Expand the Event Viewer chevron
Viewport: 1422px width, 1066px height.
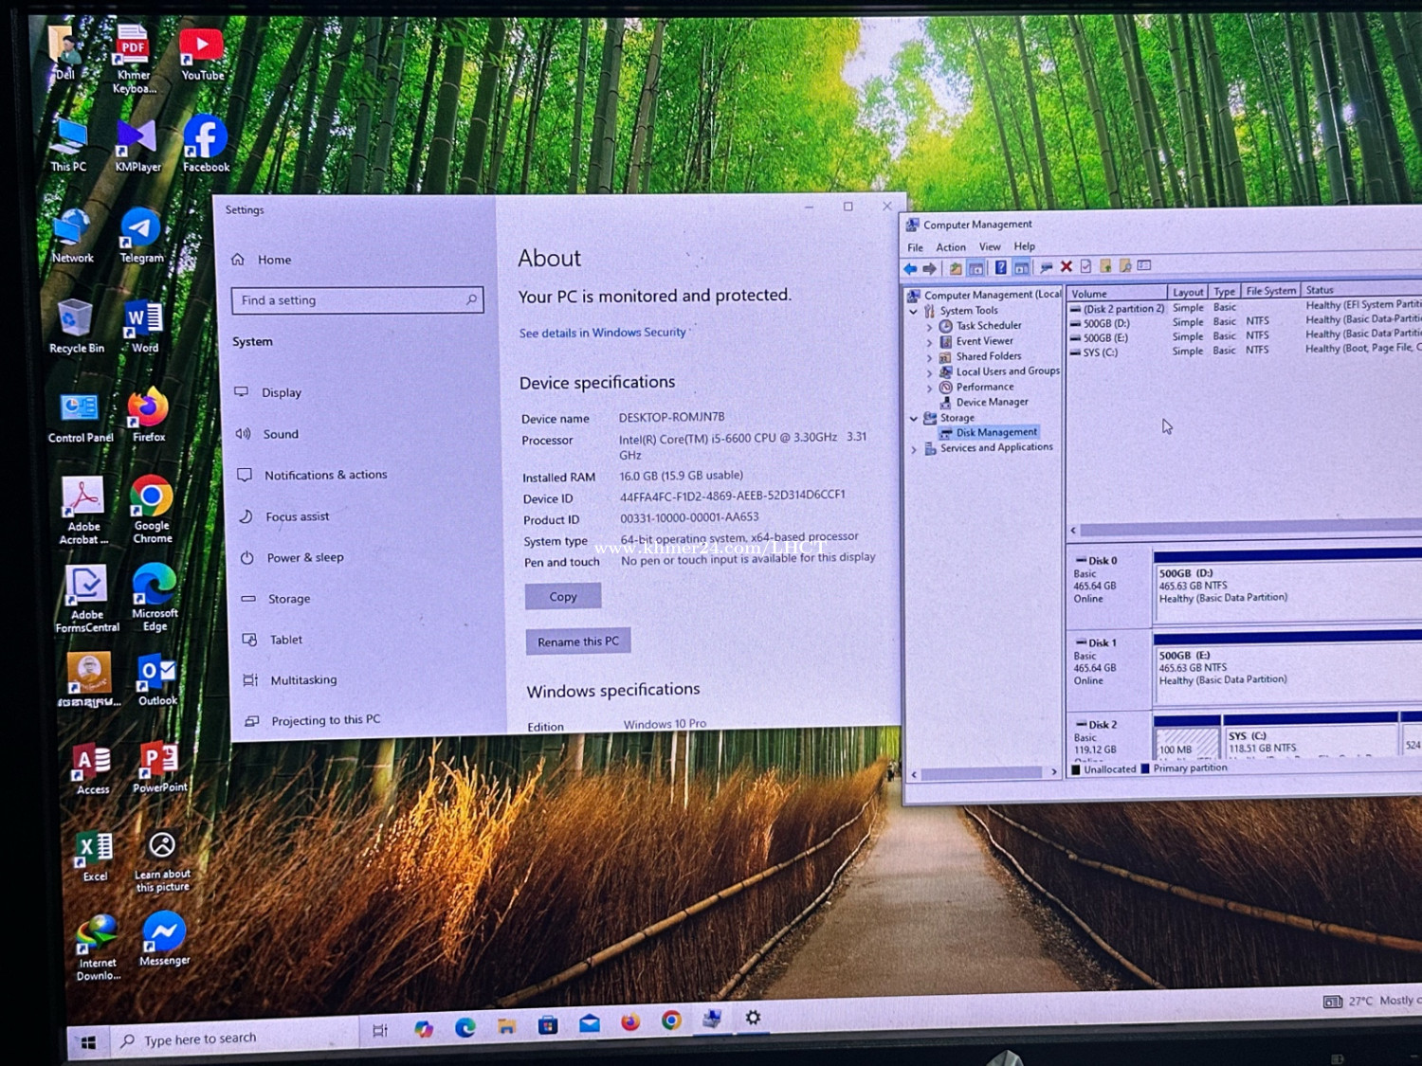pos(930,342)
